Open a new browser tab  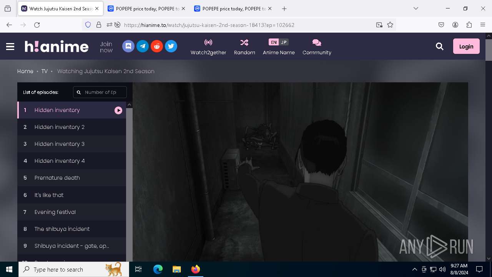(284, 8)
